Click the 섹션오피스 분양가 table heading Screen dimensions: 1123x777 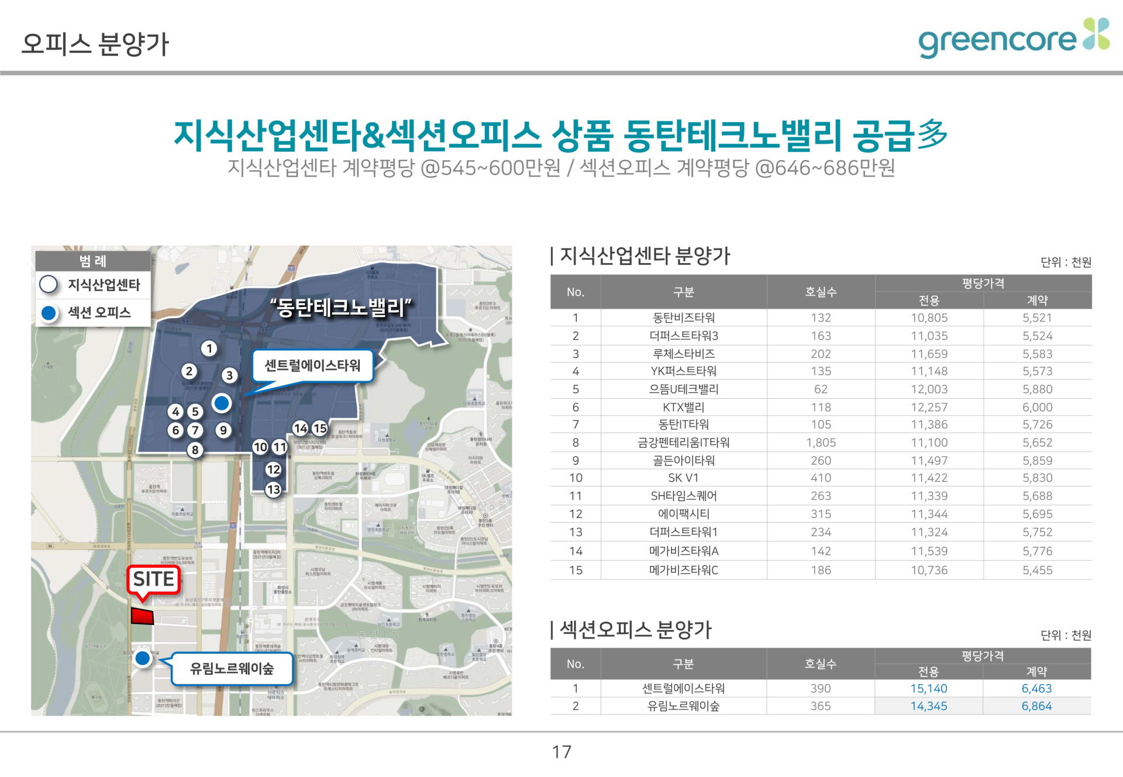pos(636,630)
